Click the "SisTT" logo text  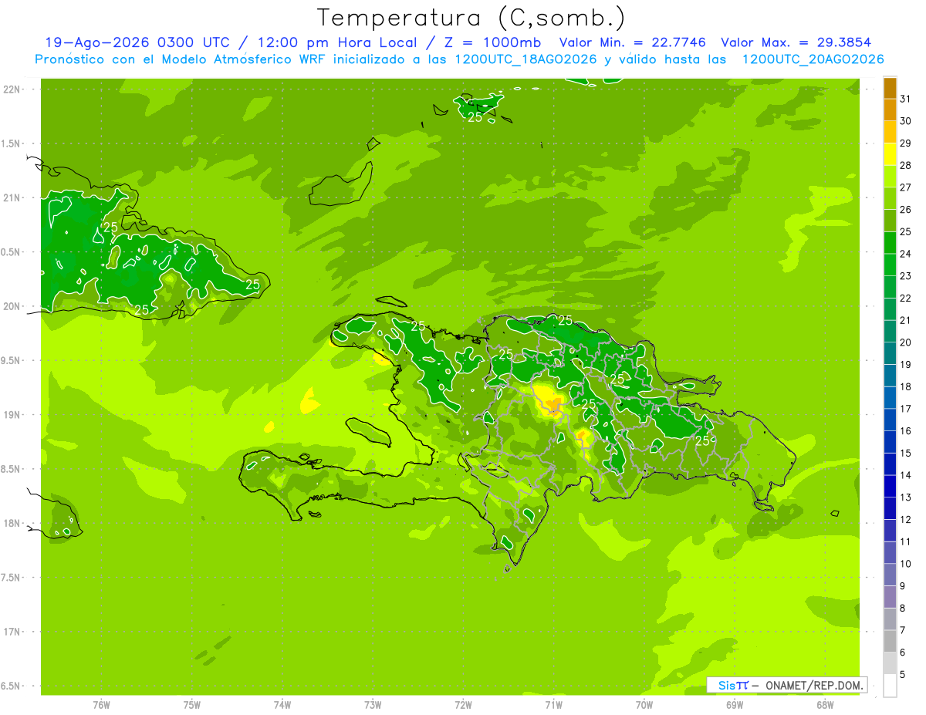[732, 685]
